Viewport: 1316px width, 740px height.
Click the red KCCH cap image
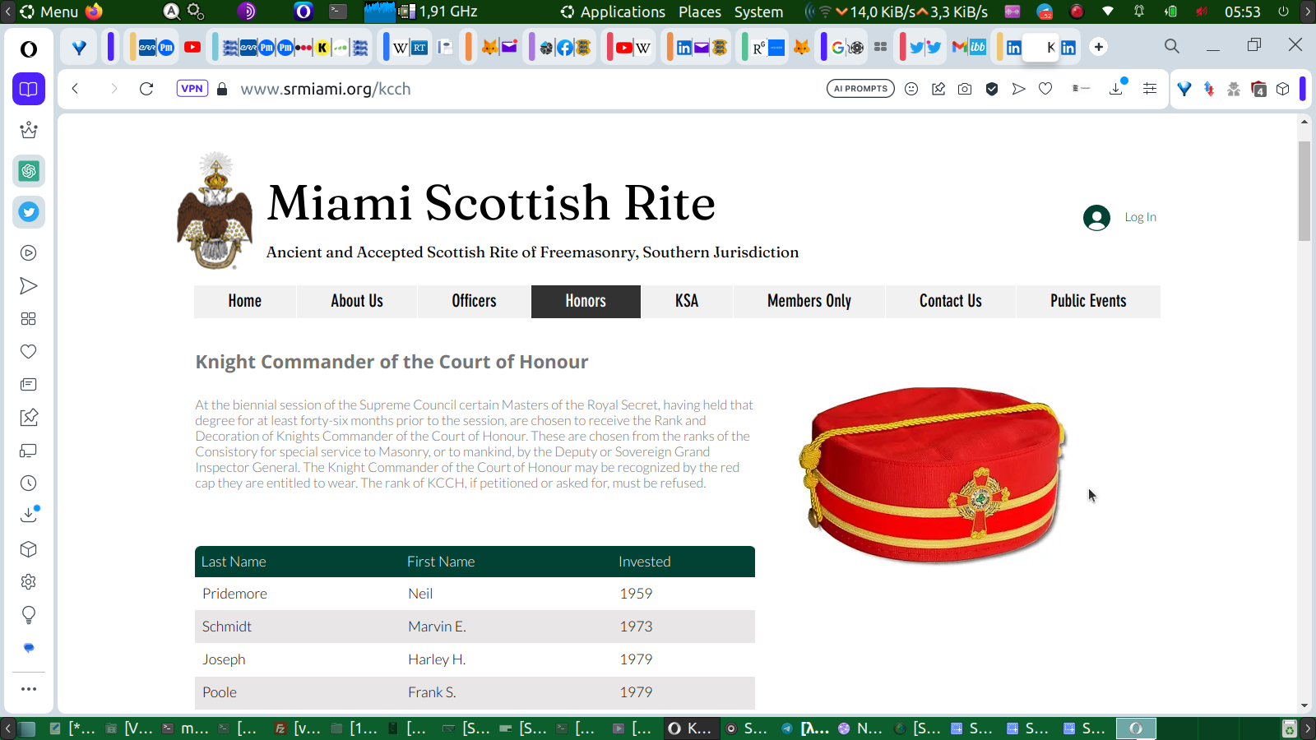click(933, 474)
